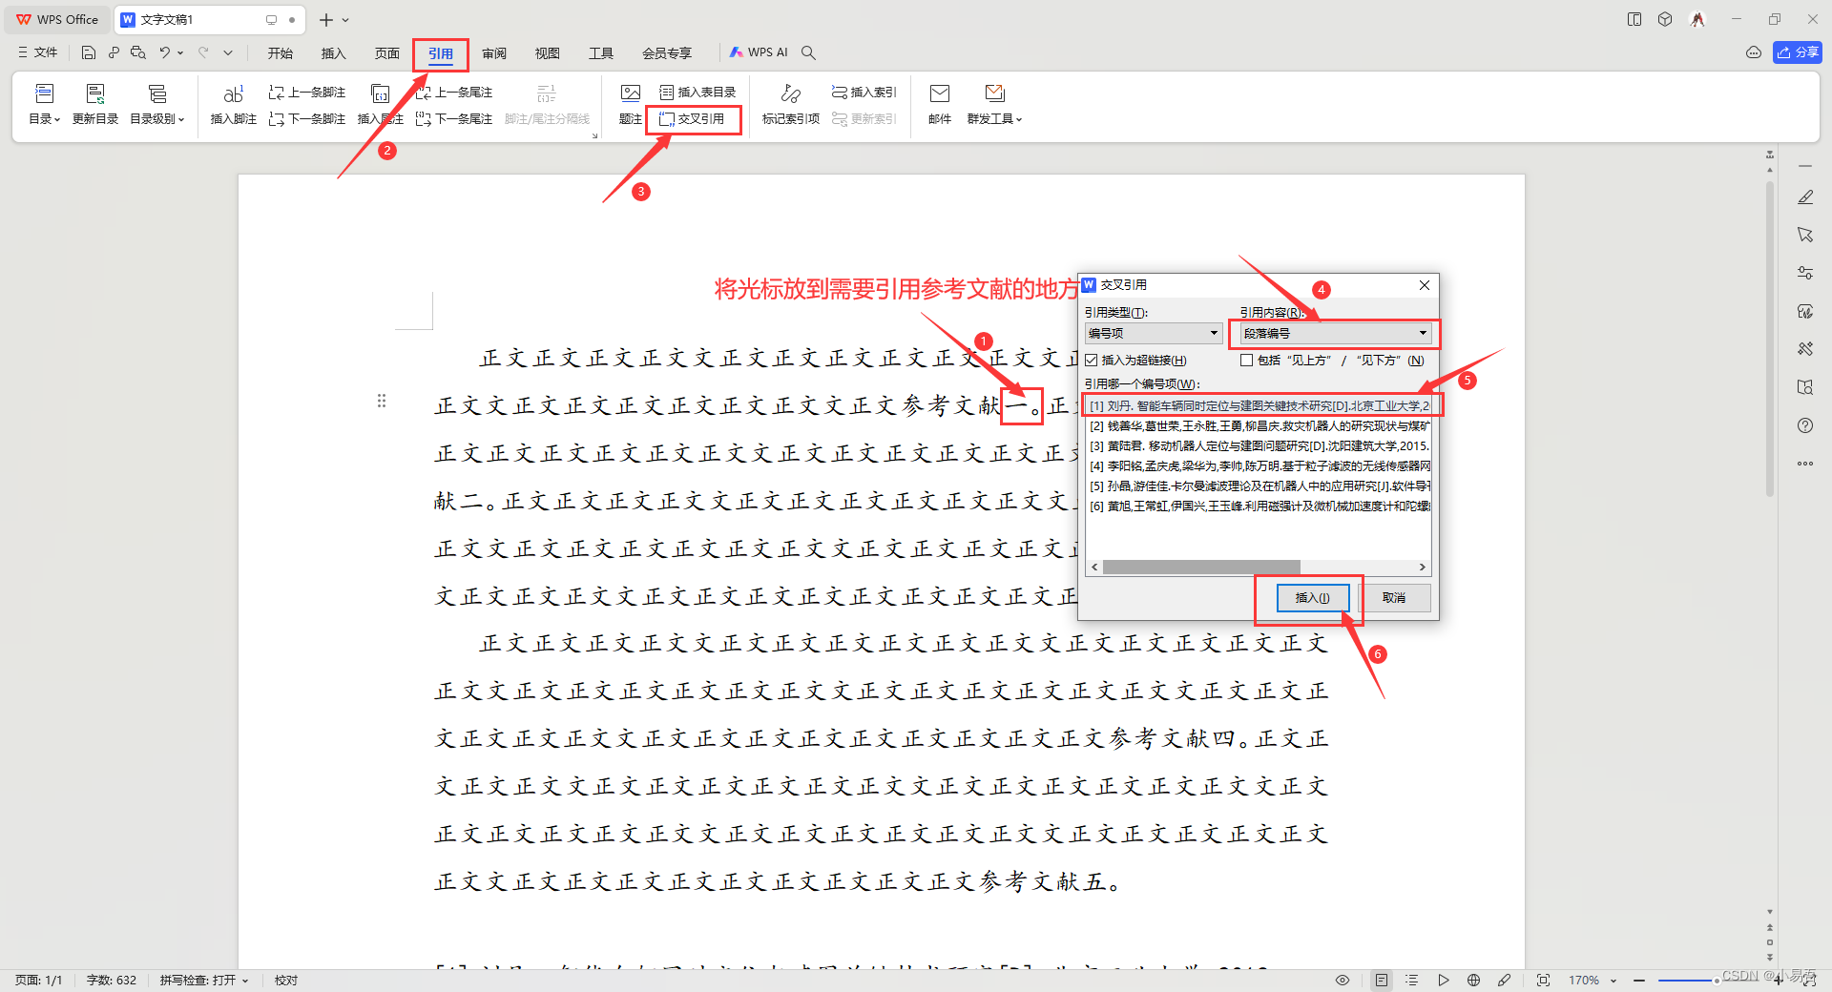The image size is (1832, 992).
Task: Click the globe web layout icon in status bar
Action: click(1473, 980)
